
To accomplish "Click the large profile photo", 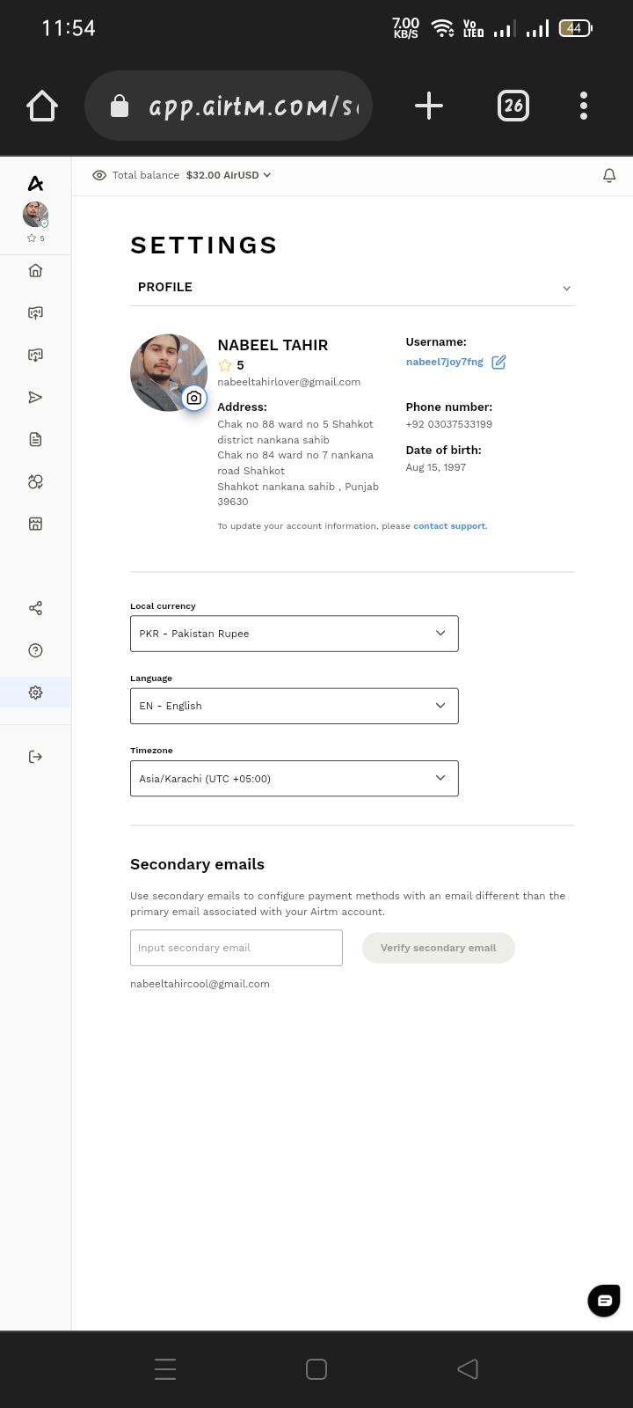I will tap(169, 373).
